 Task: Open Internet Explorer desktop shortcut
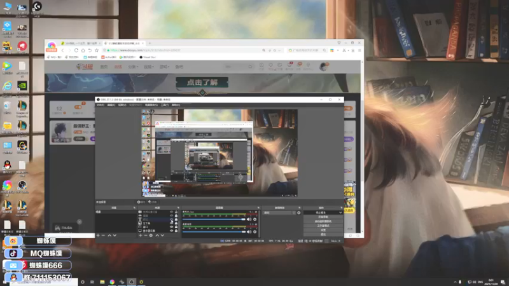[x=7, y=88]
